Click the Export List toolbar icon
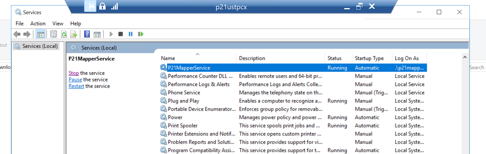The height and width of the screenshot is (154, 486). (x=74, y=34)
